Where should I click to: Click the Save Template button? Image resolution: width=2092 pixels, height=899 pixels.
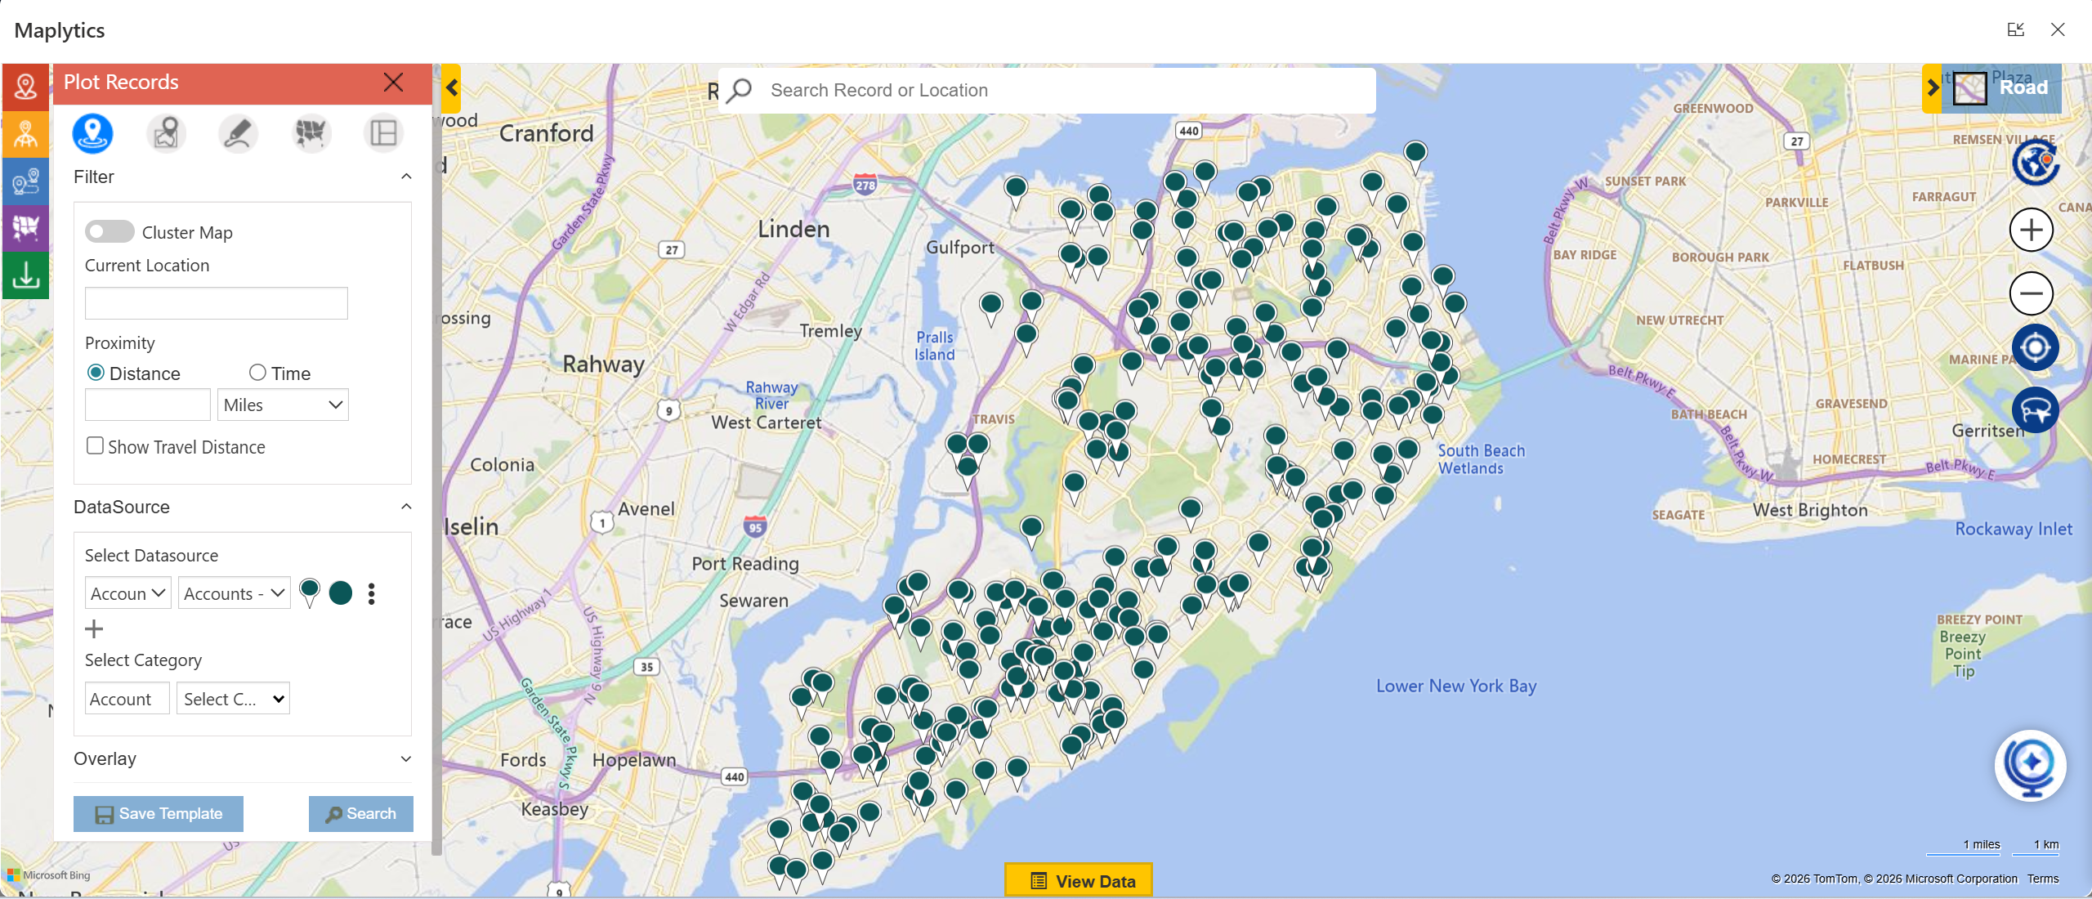[x=158, y=813]
